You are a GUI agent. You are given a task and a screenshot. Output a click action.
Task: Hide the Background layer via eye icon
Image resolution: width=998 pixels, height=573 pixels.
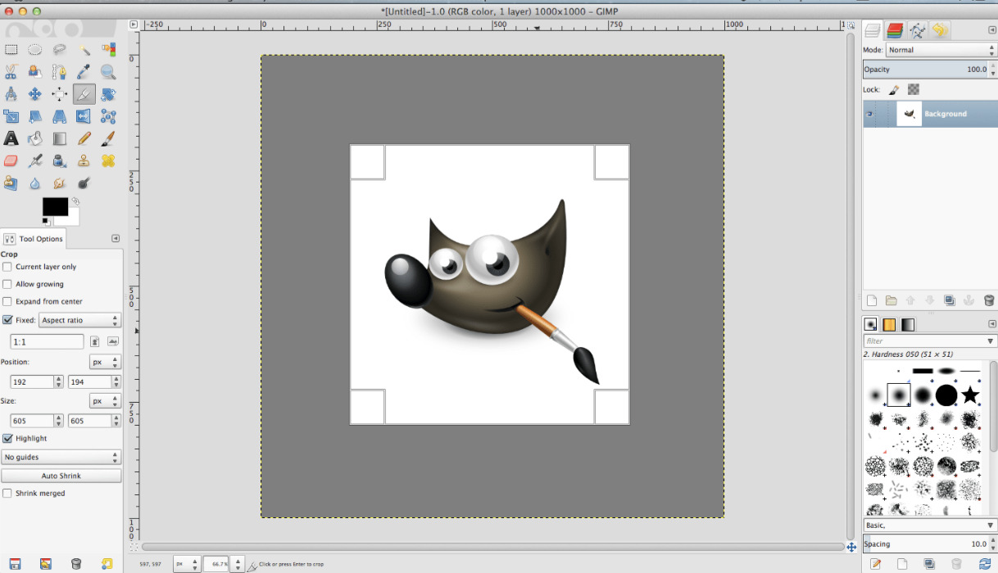tap(869, 114)
